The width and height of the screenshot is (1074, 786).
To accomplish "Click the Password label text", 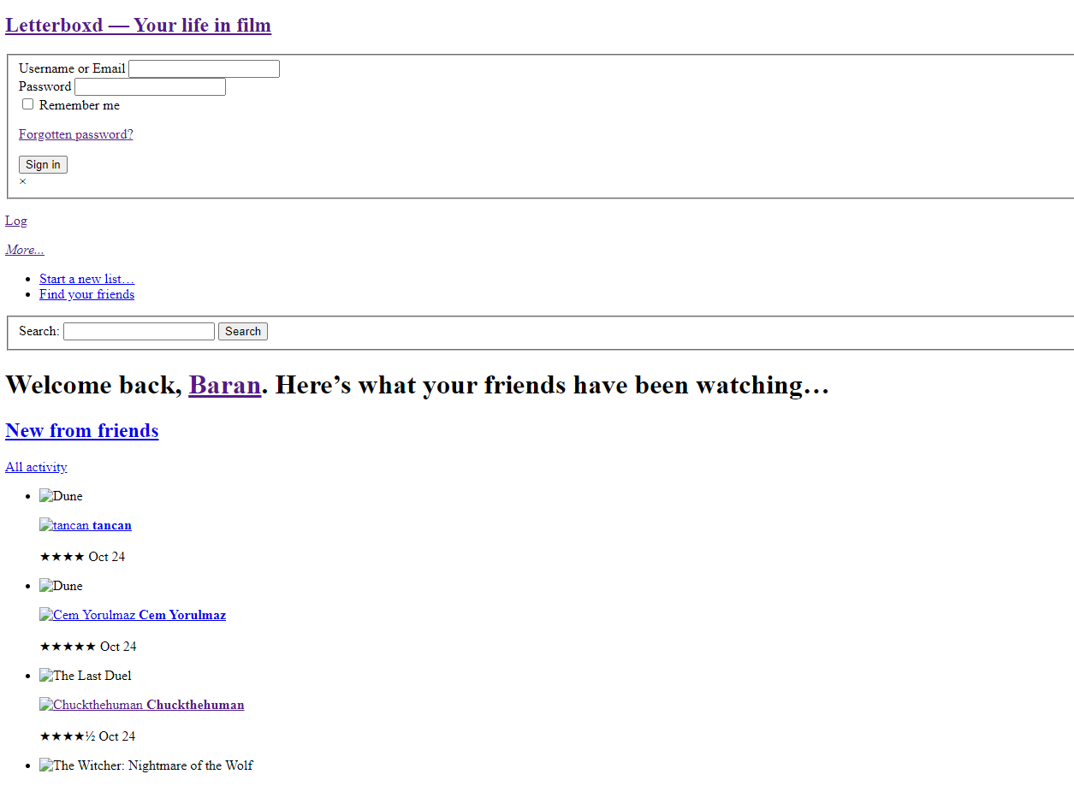I will tap(45, 86).
